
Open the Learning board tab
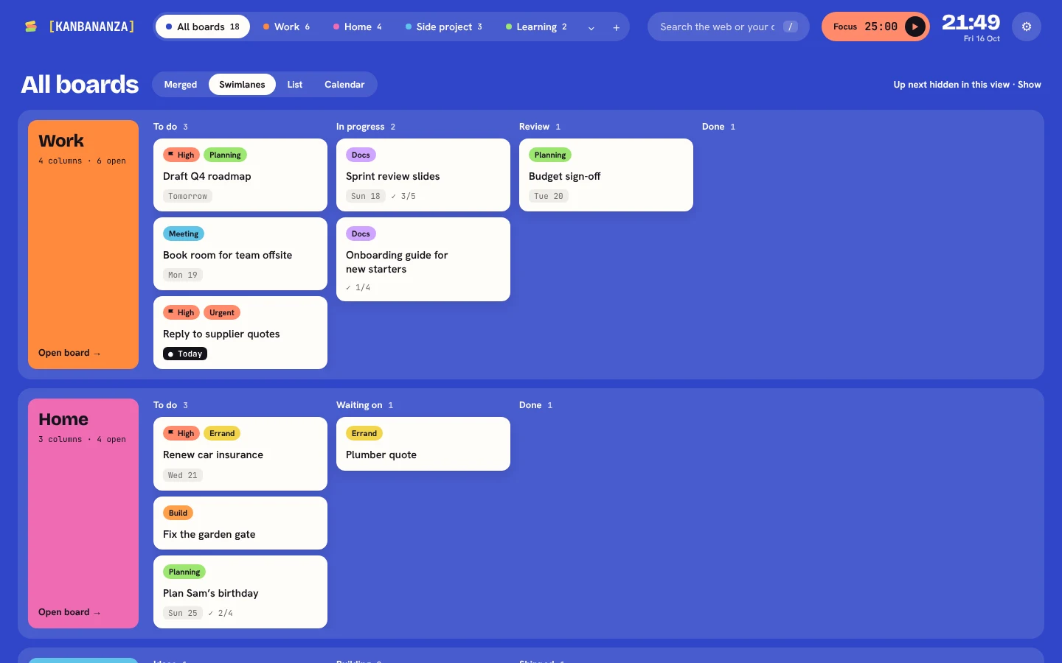point(536,27)
